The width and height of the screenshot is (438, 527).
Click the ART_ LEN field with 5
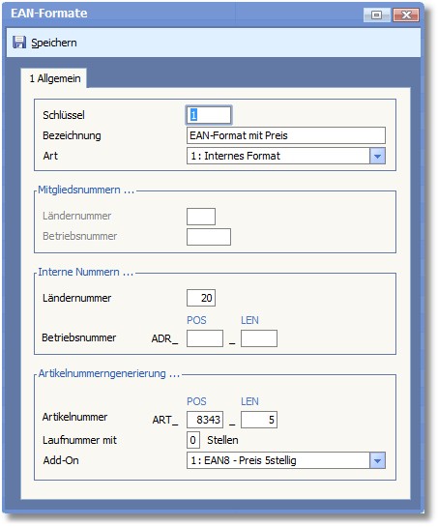[259, 420]
